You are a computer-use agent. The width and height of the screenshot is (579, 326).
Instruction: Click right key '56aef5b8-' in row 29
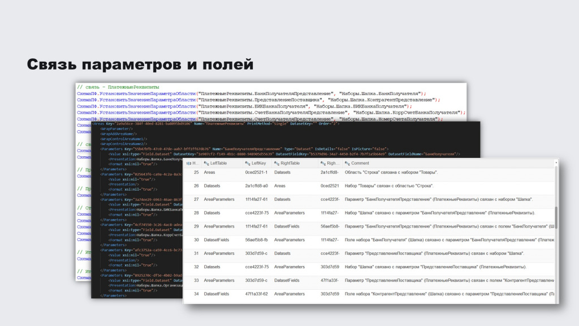coord(330,226)
